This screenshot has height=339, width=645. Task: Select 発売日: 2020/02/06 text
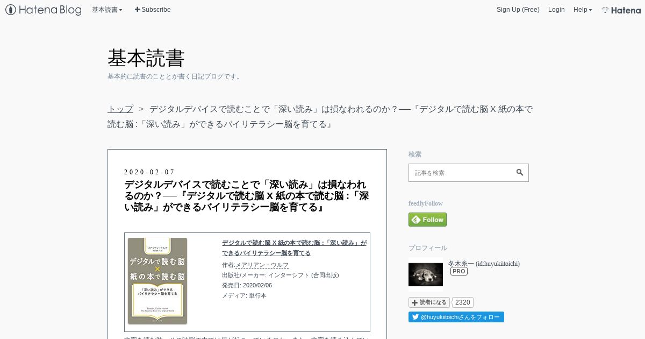[247, 285]
